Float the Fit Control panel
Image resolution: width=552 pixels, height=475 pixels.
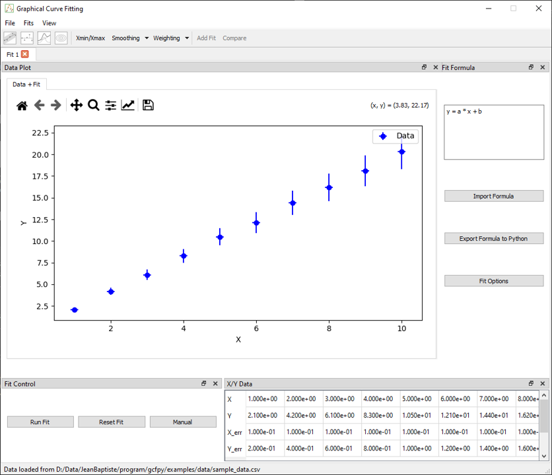click(x=204, y=383)
